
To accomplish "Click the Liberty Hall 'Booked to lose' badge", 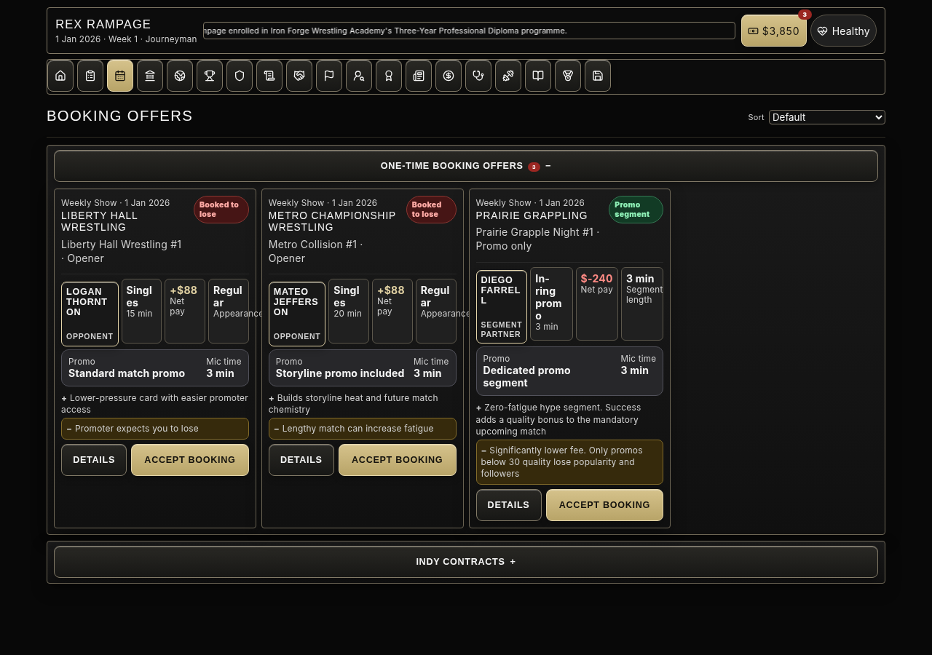I will click(x=221, y=210).
